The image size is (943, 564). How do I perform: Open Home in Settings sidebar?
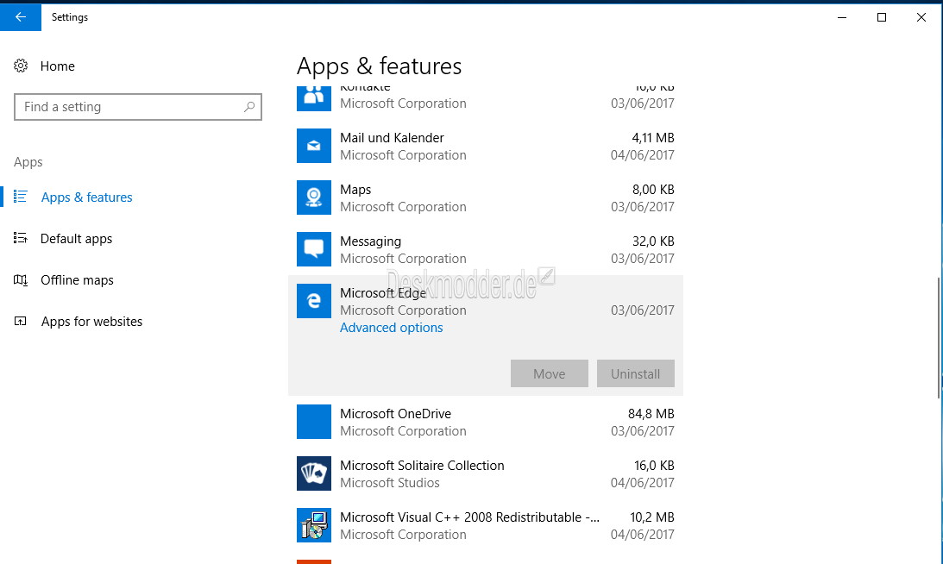tap(58, 66)
